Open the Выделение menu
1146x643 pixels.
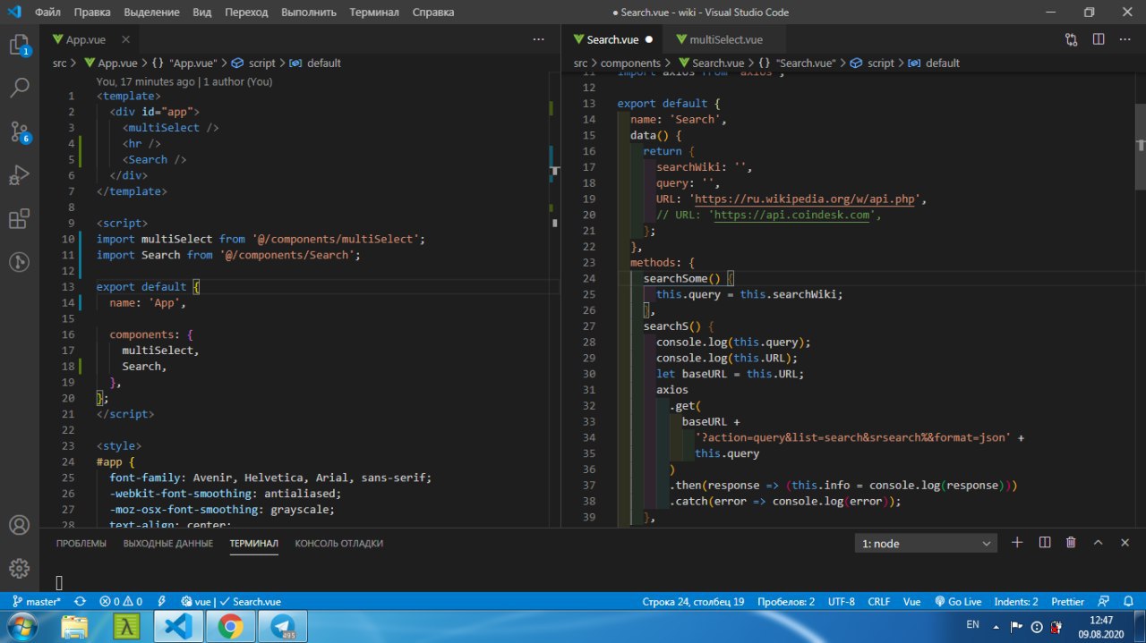pos(151,13)
